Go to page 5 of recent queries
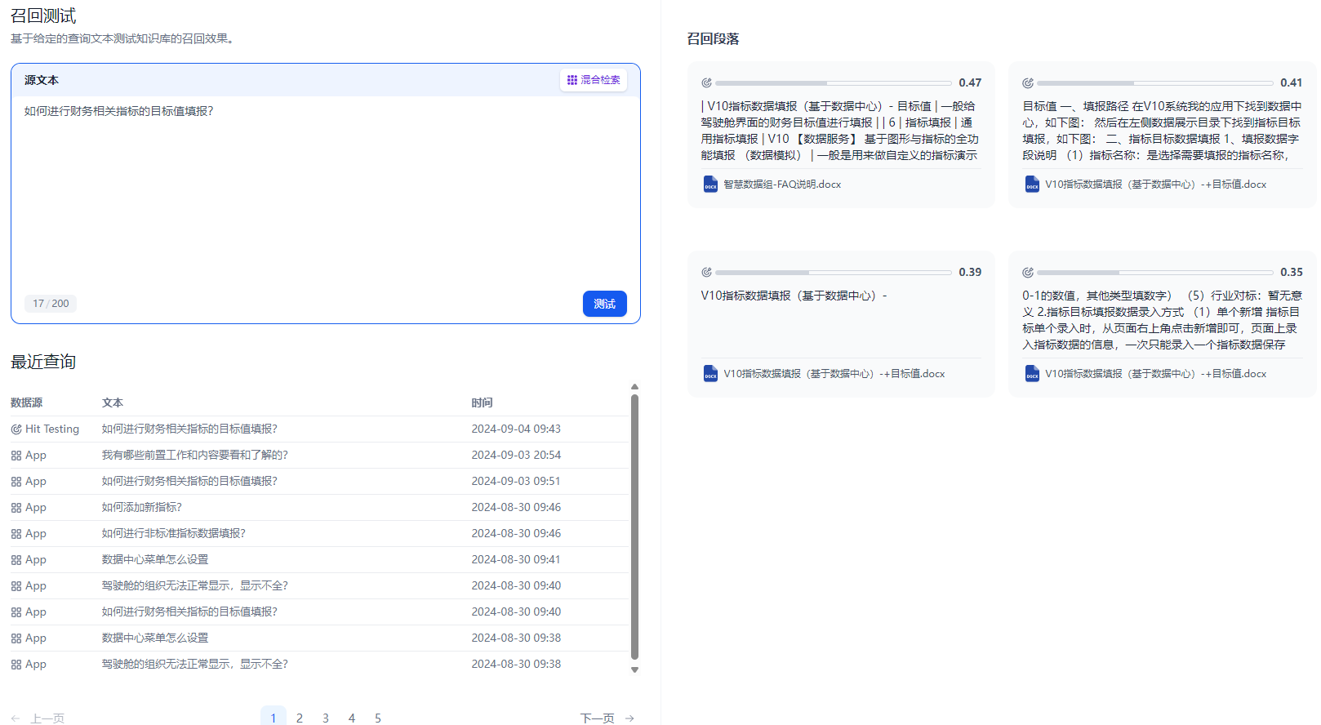Image resolution: width=1321 pixels, height=725 pixels. pos(378,718)
